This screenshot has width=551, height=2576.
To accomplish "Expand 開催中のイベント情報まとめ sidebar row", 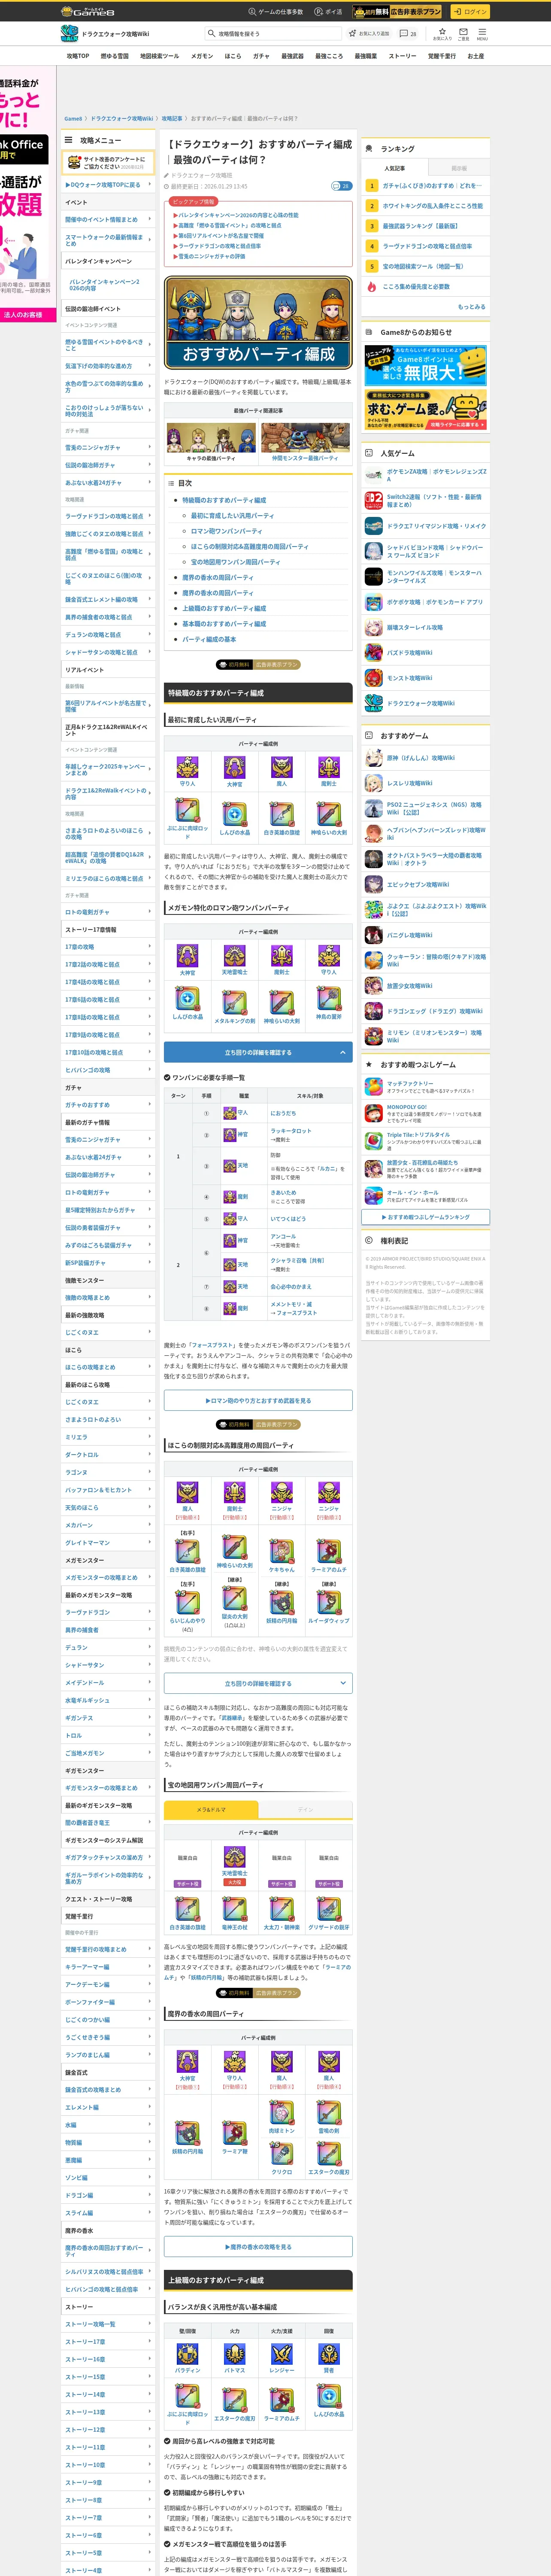I will pos(108,219).
